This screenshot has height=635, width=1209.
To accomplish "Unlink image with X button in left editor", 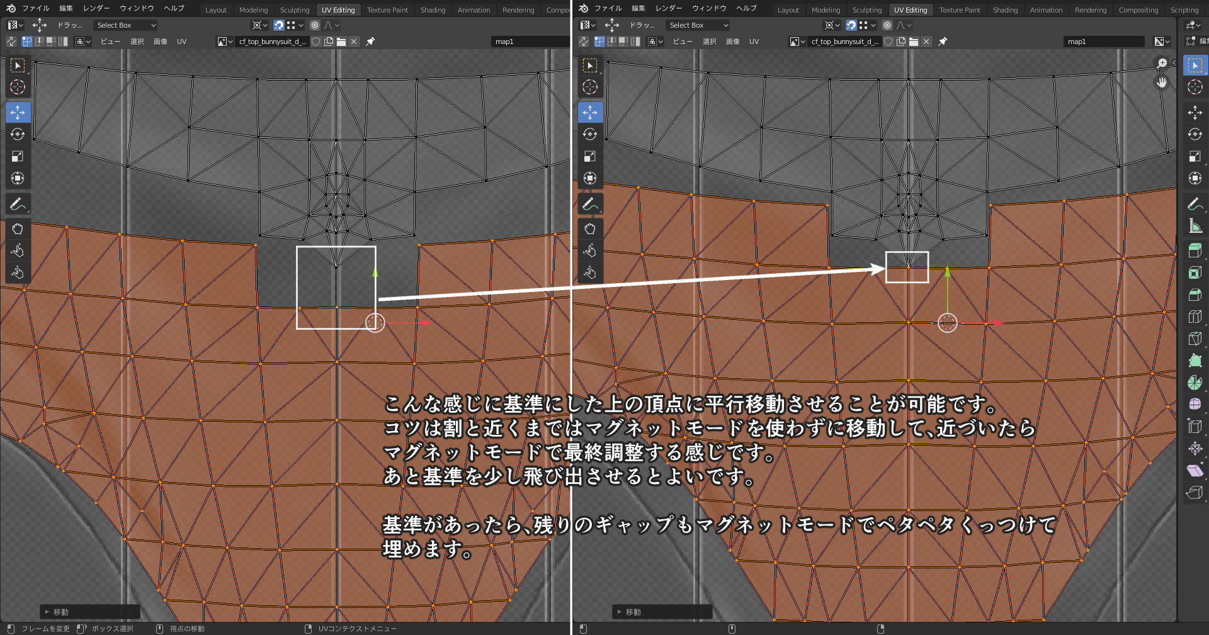I will [354, 42].
